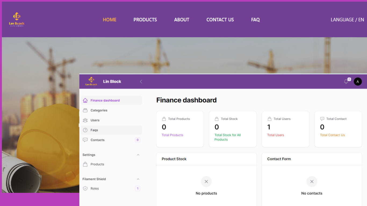Click the Total Users value 1
The image size is (367, 206).
pyautogui.click(x=269, y=127)
